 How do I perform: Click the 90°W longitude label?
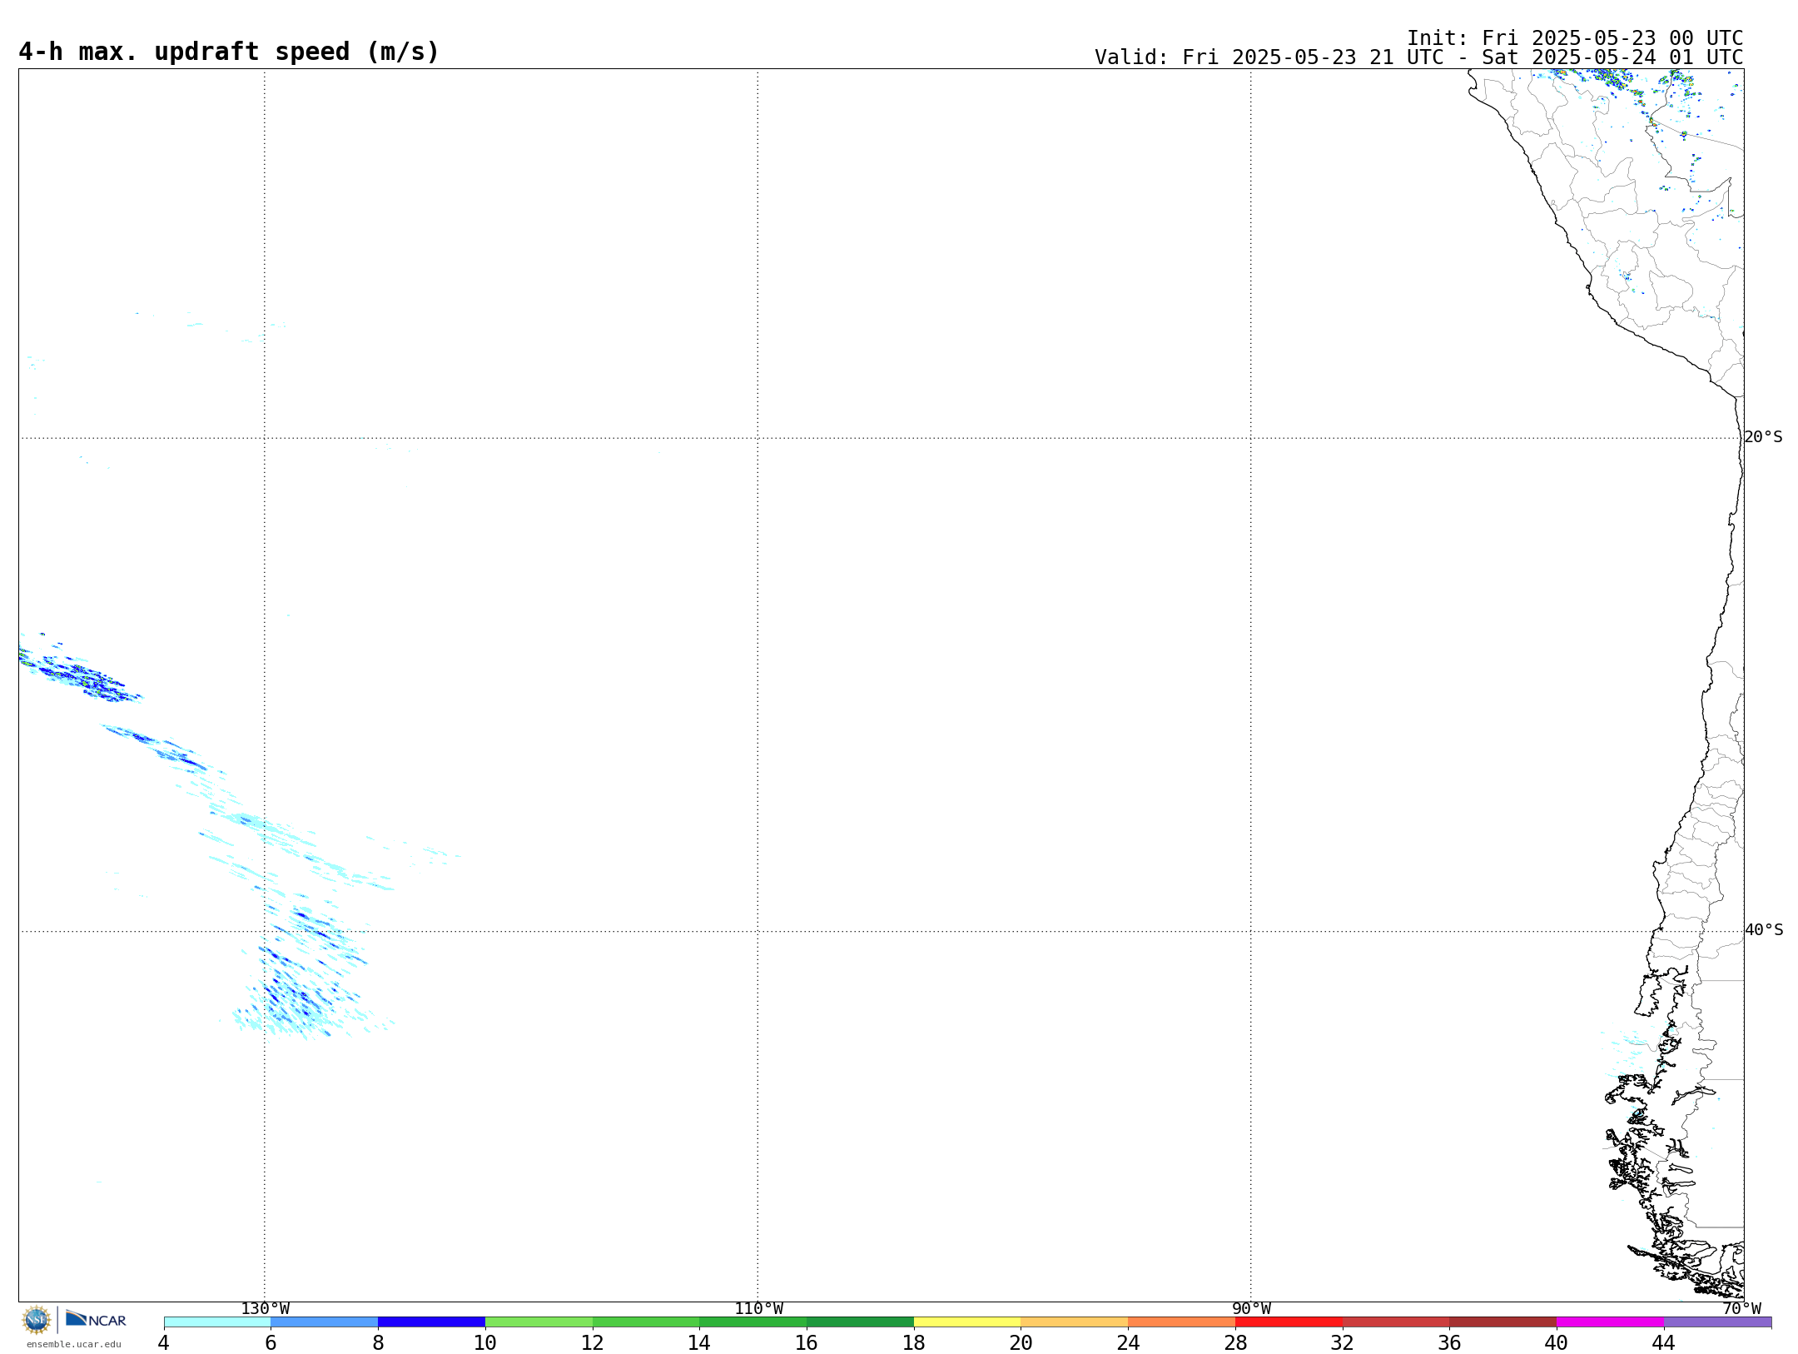pos(1251,1309)
